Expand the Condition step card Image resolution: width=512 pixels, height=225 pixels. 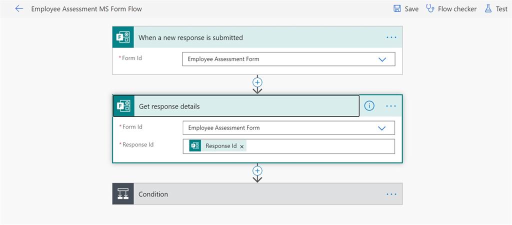coord(250,194)
